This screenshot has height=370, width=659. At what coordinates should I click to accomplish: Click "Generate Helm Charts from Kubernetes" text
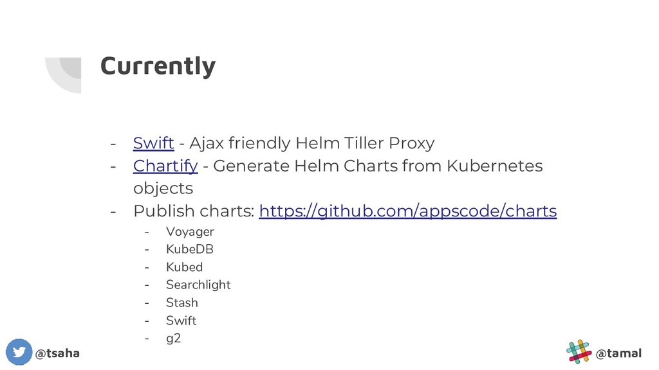click(378, 166)
